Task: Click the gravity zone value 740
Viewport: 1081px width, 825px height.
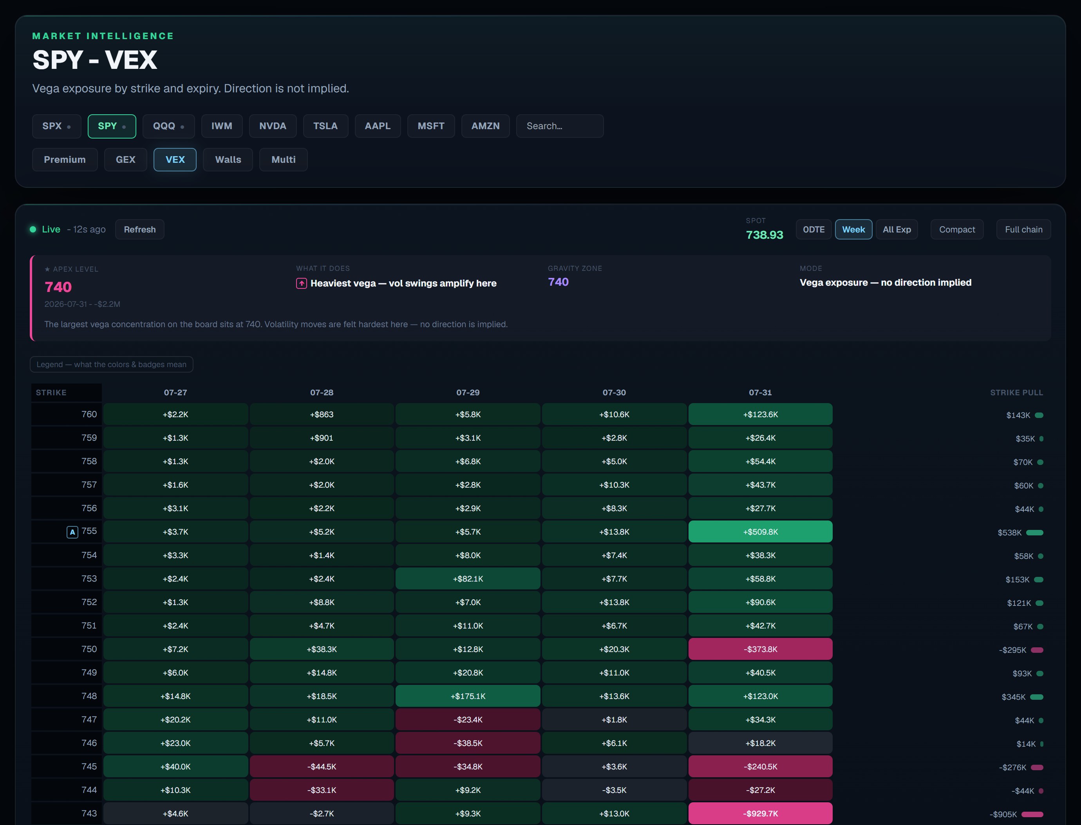Action: click(558, 282)
